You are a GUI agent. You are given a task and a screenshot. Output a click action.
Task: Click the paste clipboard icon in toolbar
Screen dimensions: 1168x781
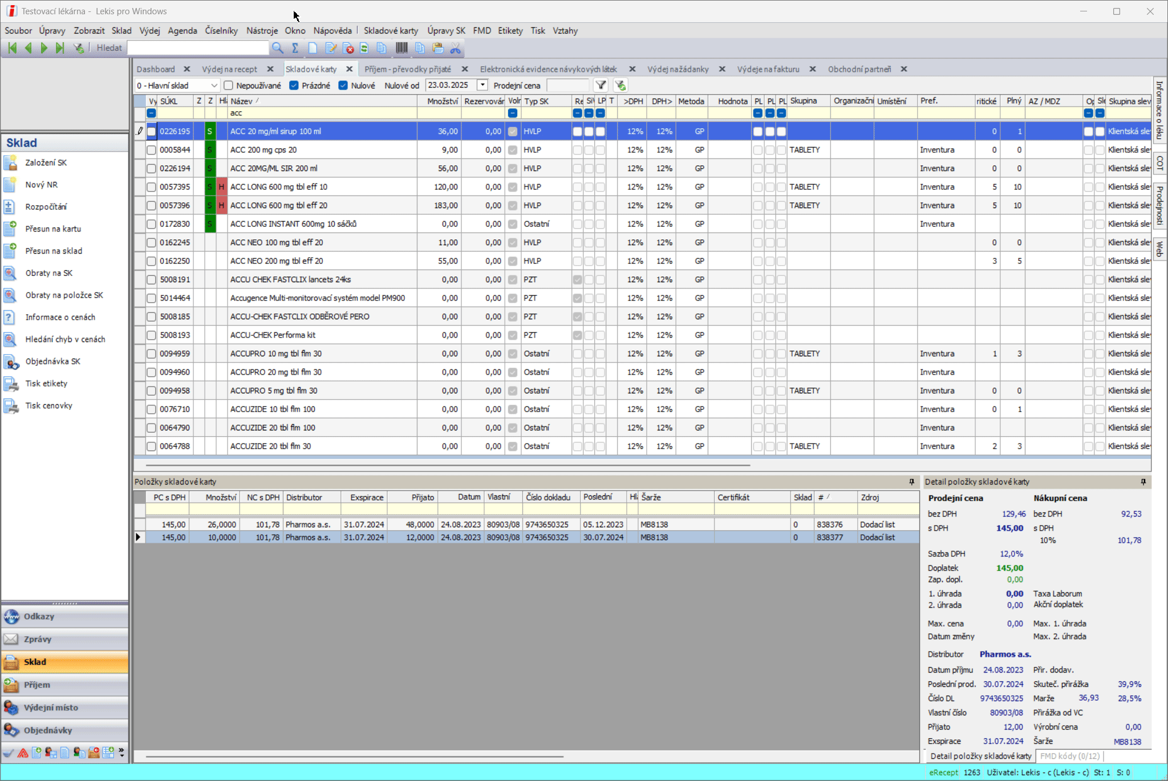pos(437,48)
